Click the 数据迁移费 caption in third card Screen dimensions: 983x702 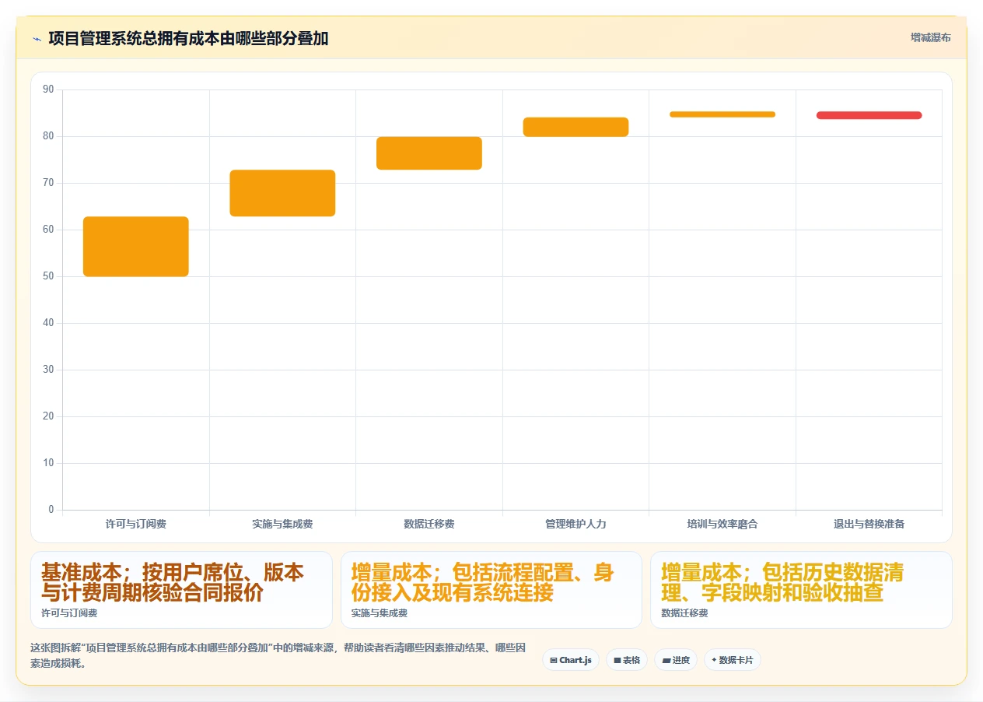(x=684, y=613)
